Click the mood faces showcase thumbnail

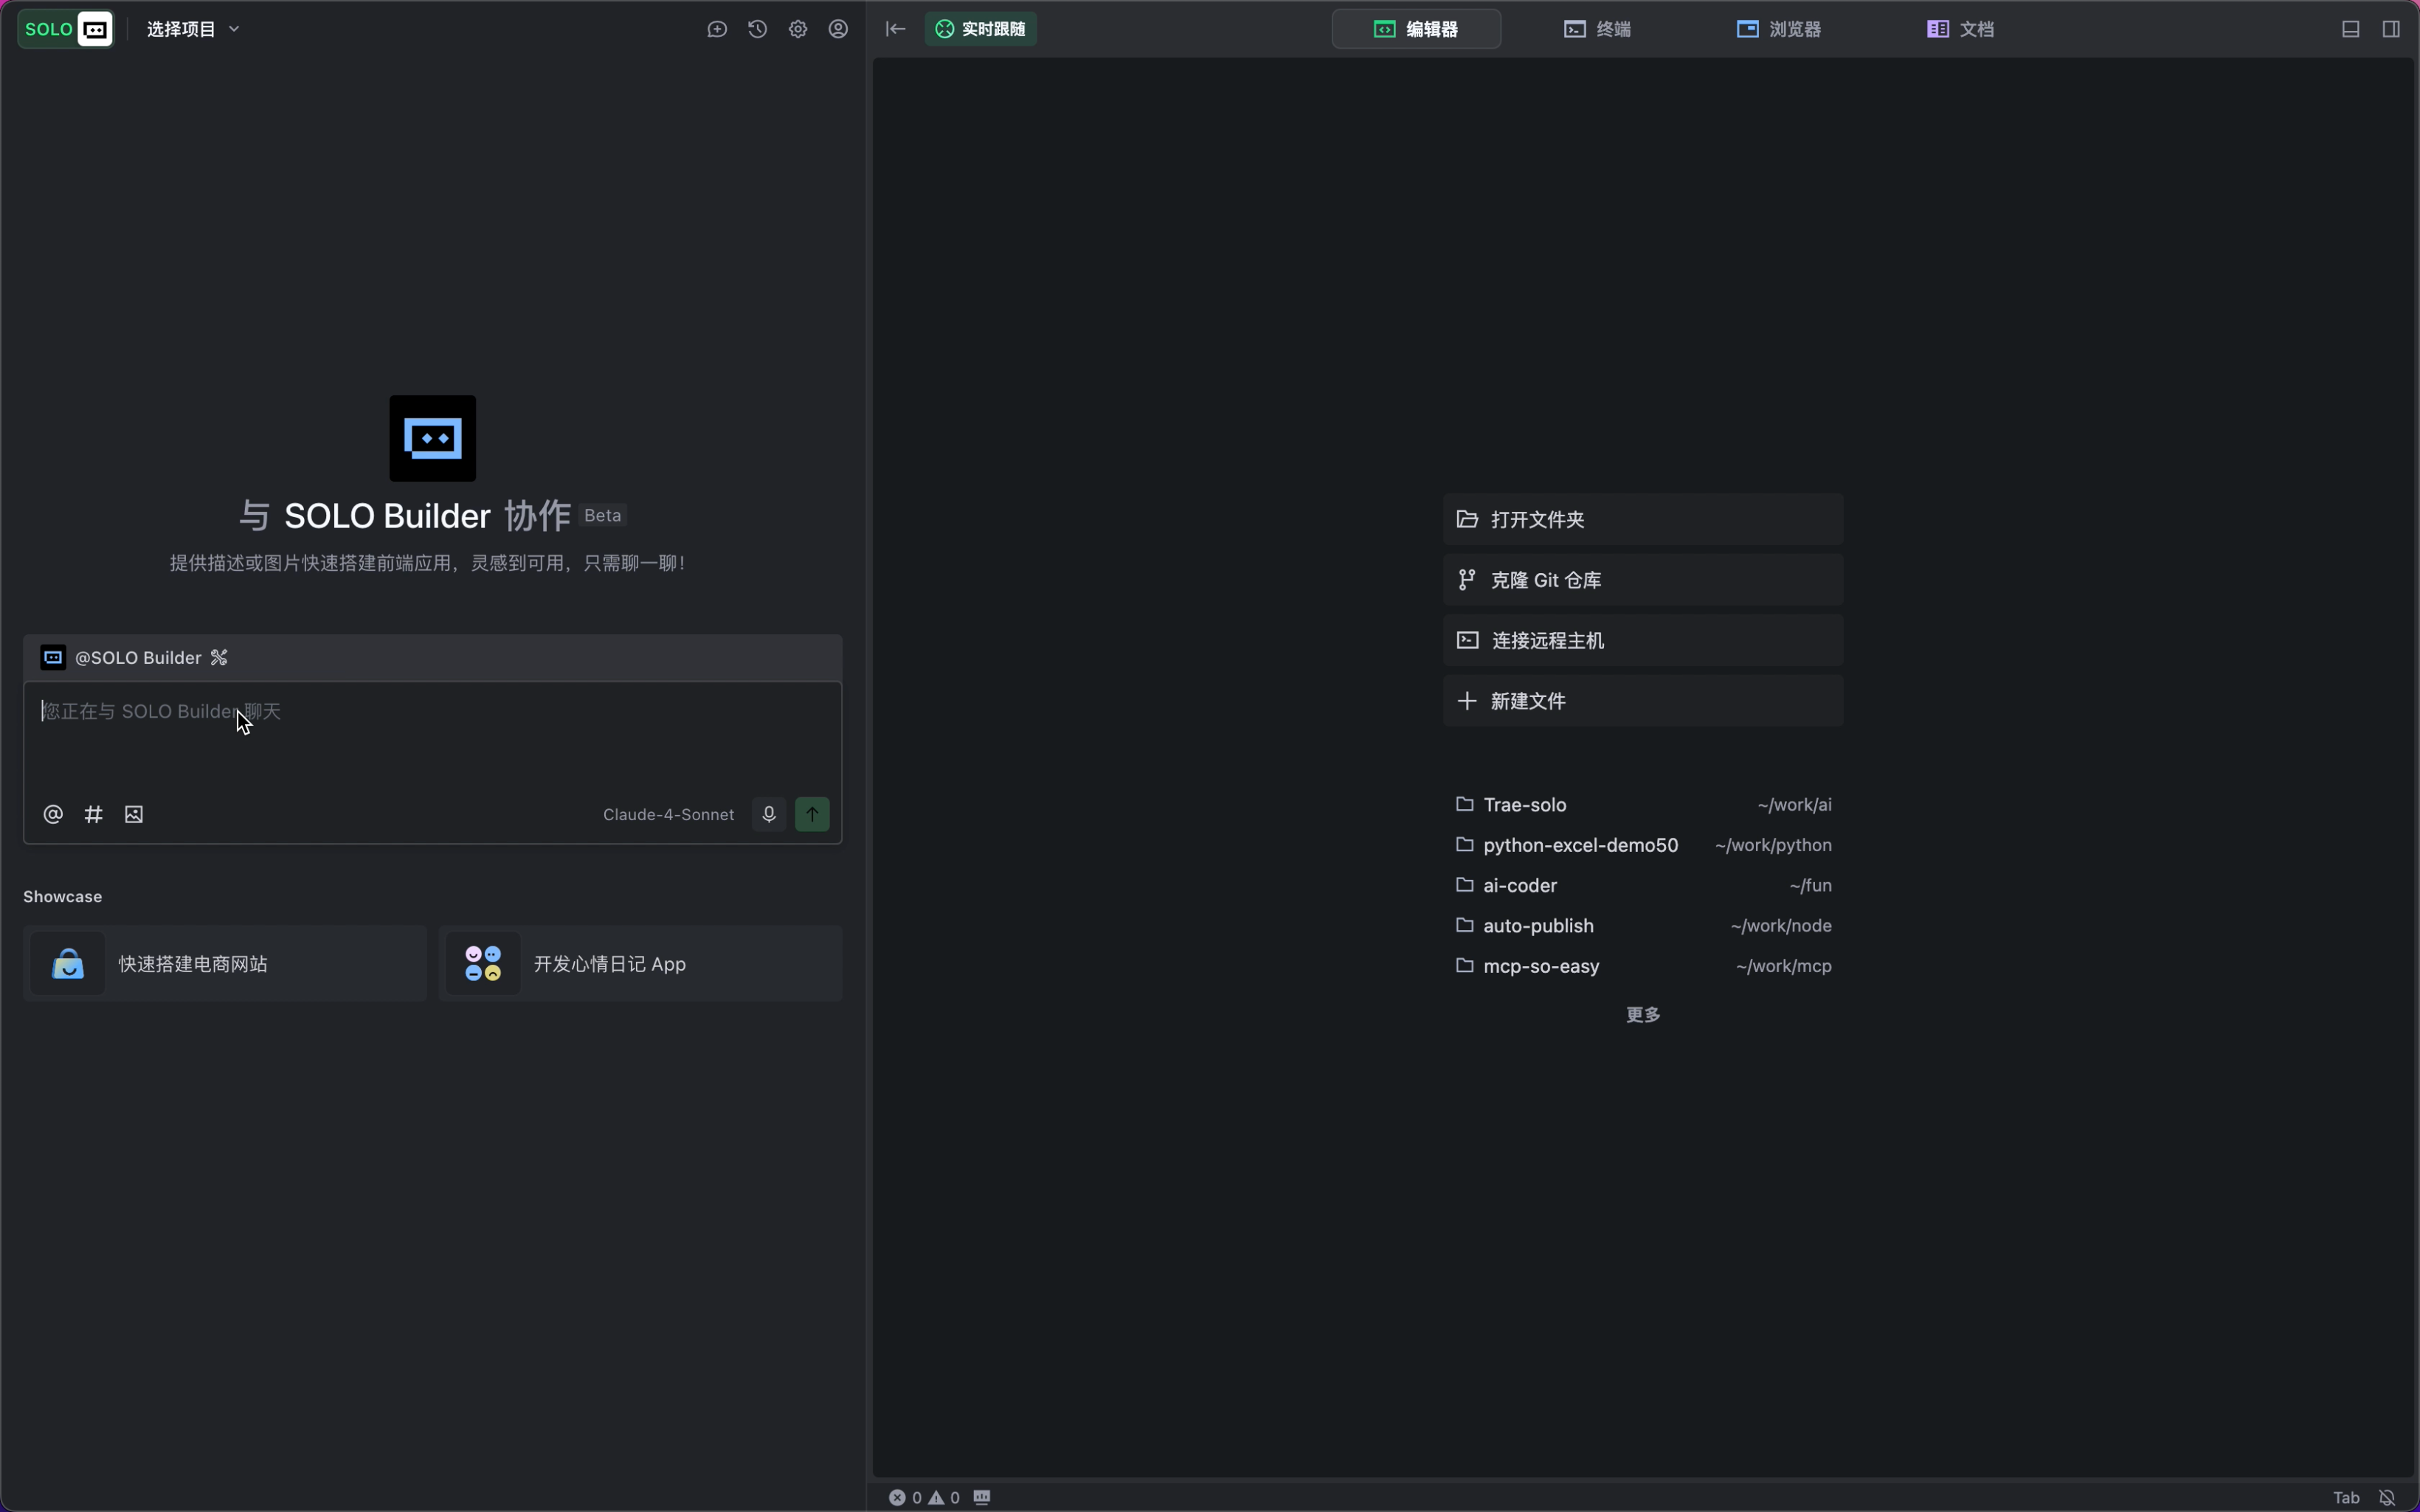(x=484, y=963)
